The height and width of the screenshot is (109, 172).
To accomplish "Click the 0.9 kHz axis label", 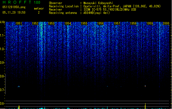I will pyautogui.click(x=2, y=63).
